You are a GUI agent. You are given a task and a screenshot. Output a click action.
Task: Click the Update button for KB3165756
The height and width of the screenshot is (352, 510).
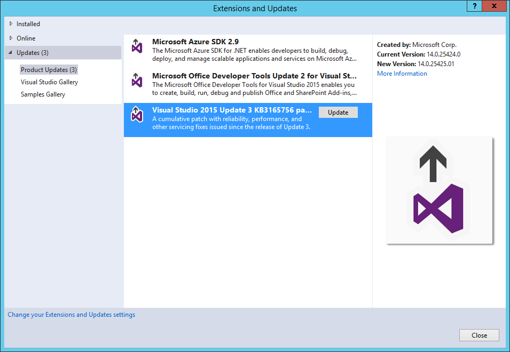pos(338,113)
